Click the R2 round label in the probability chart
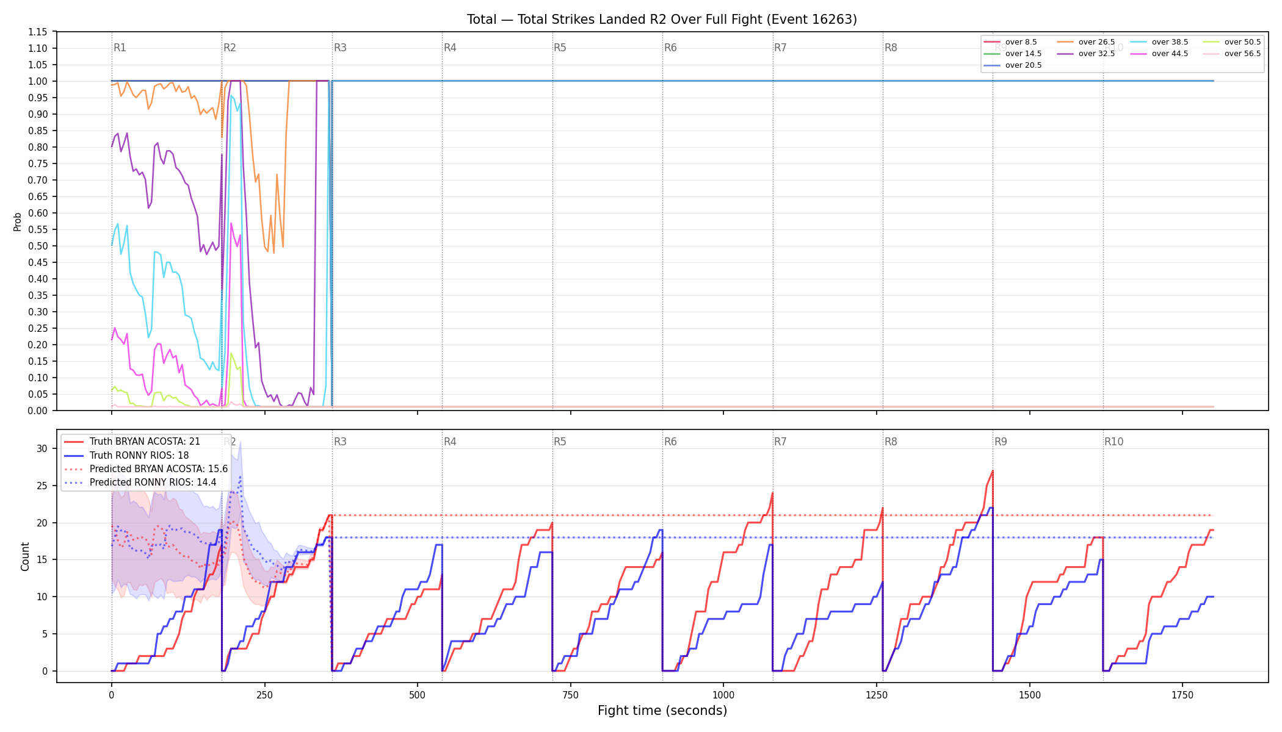 230,48
